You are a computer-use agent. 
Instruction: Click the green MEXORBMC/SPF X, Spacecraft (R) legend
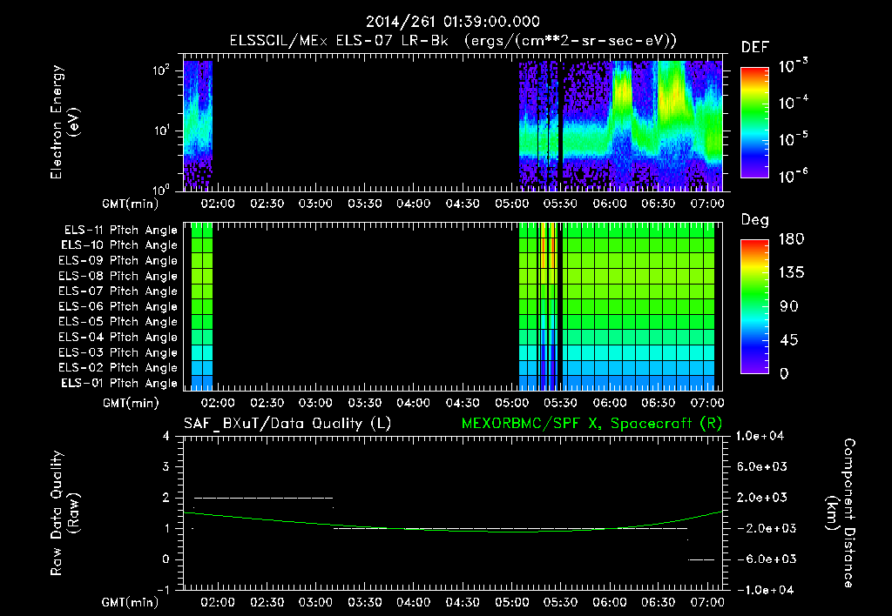[x=591, y=424]
